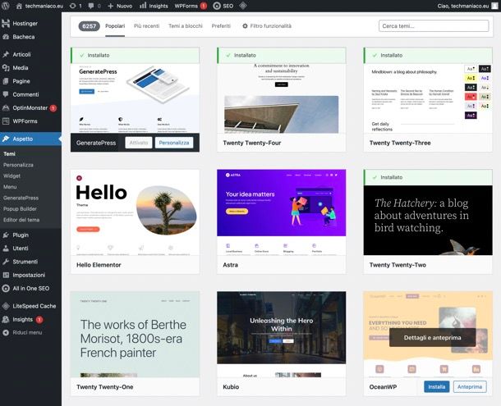Click the Media icon in sidebar

point(6,67)
